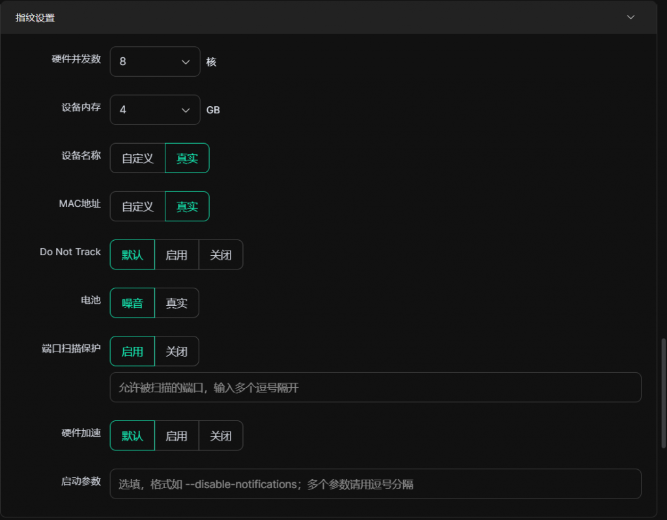
Task: Click the 启动参数 input field
Action: click(375, 484)
